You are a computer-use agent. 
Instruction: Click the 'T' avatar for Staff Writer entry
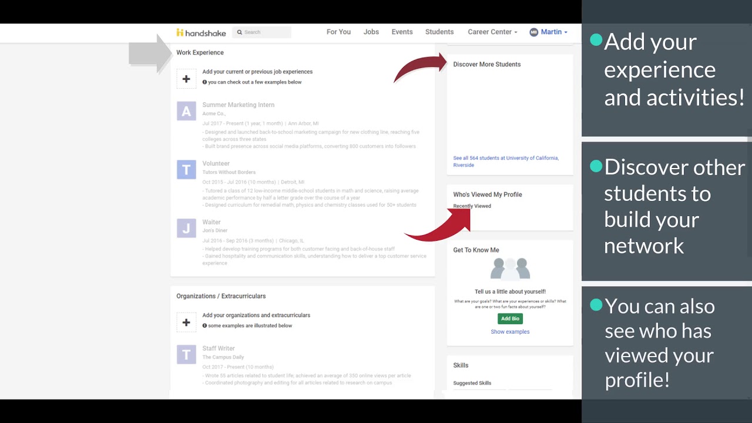(186, 354)
